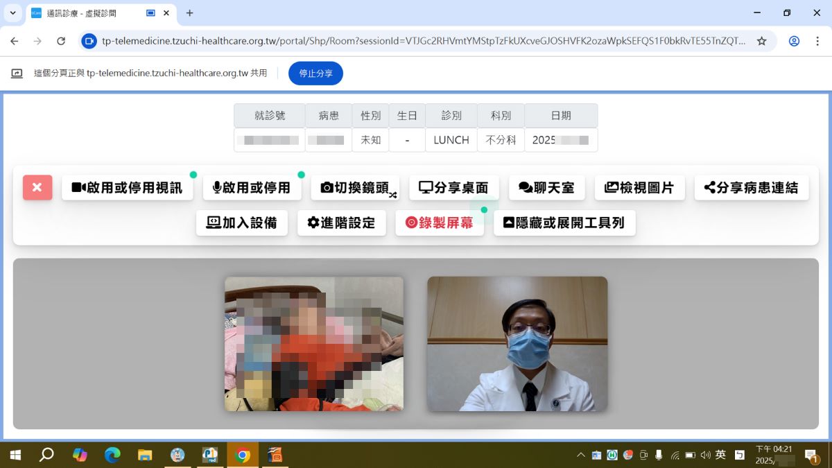Toggle the 啟用或停用視訊 camera button
832x468 pixels.
pos(128,187)
